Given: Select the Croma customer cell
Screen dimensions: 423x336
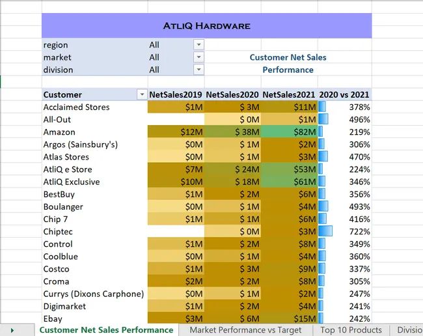Looking at the screenshot, I should [x=95, y=281].
